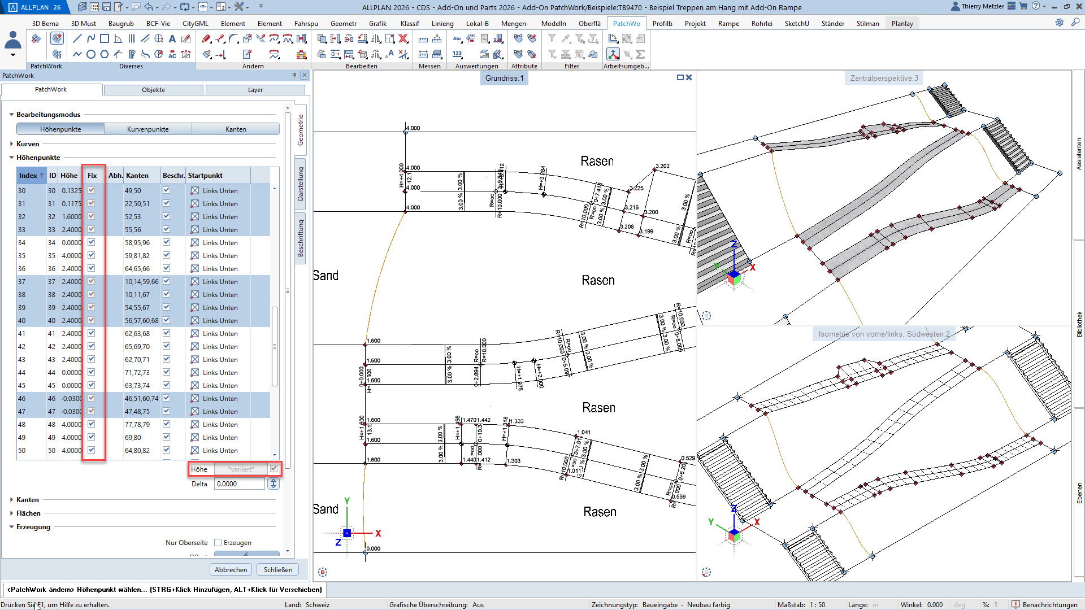Screen dimensions: 1085x610
Task: Switch to the Objekte tab
Action: pos(153,90)
